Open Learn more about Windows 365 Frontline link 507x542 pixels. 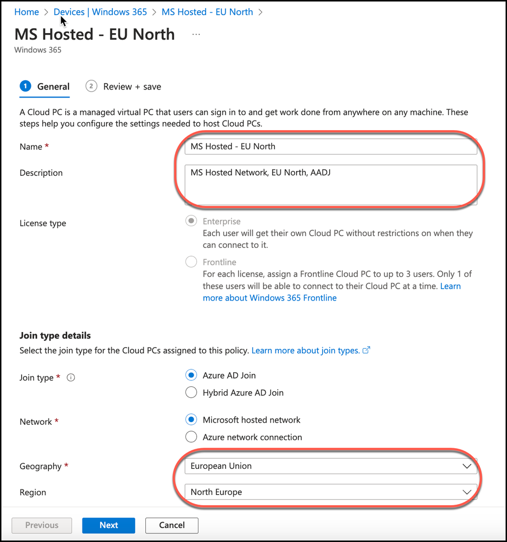tap(269, 298)
